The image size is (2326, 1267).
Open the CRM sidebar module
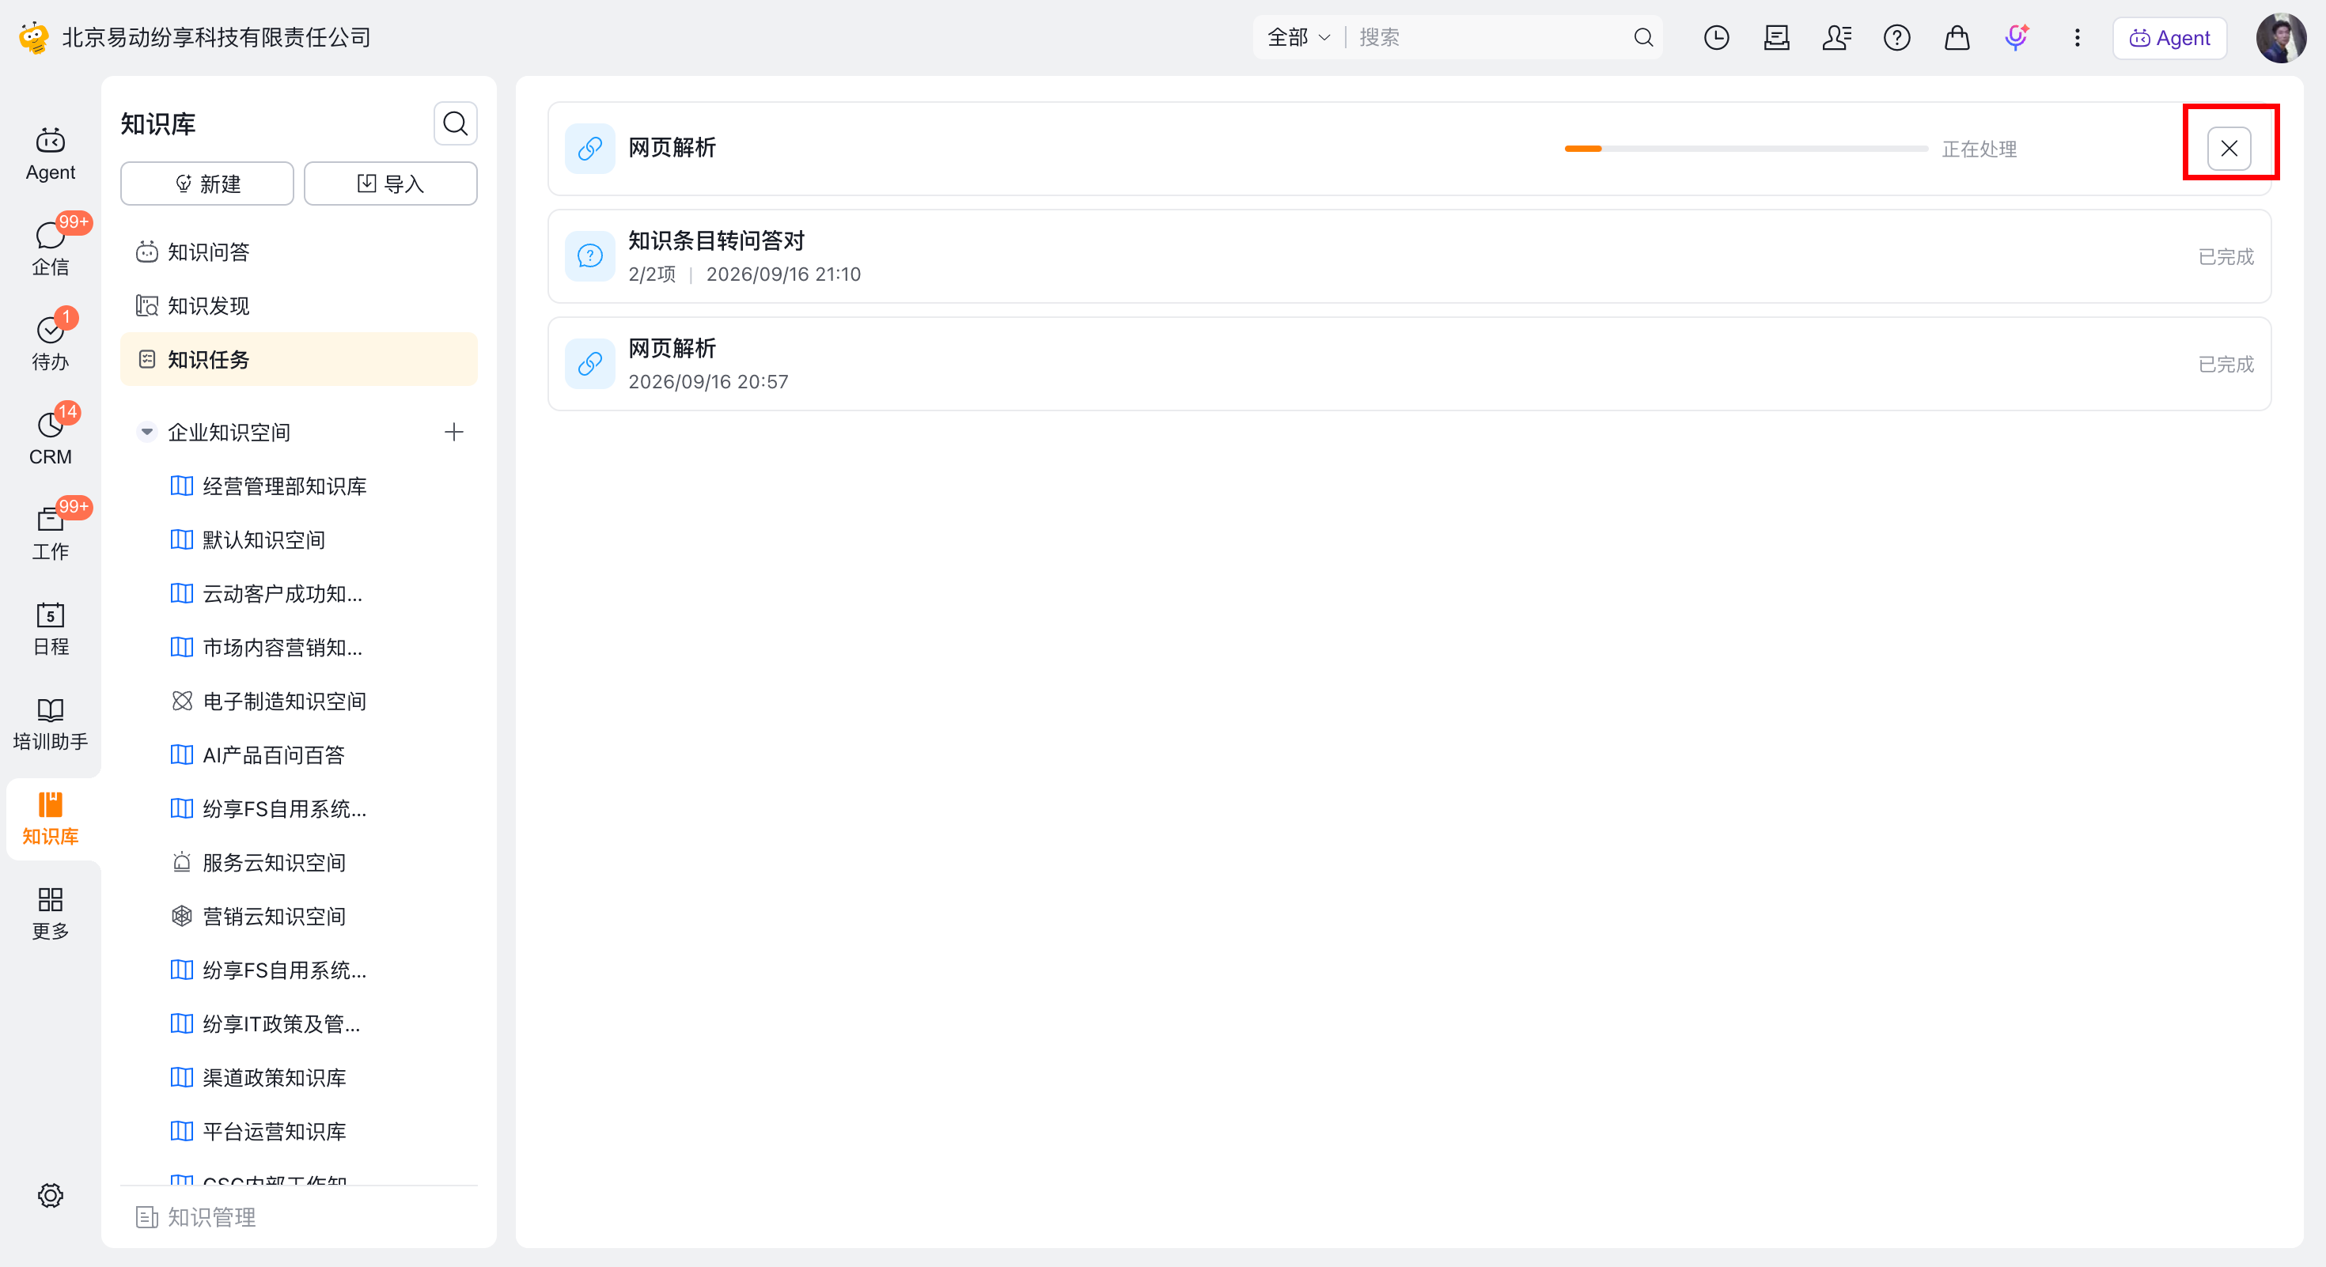coord(51,437)
